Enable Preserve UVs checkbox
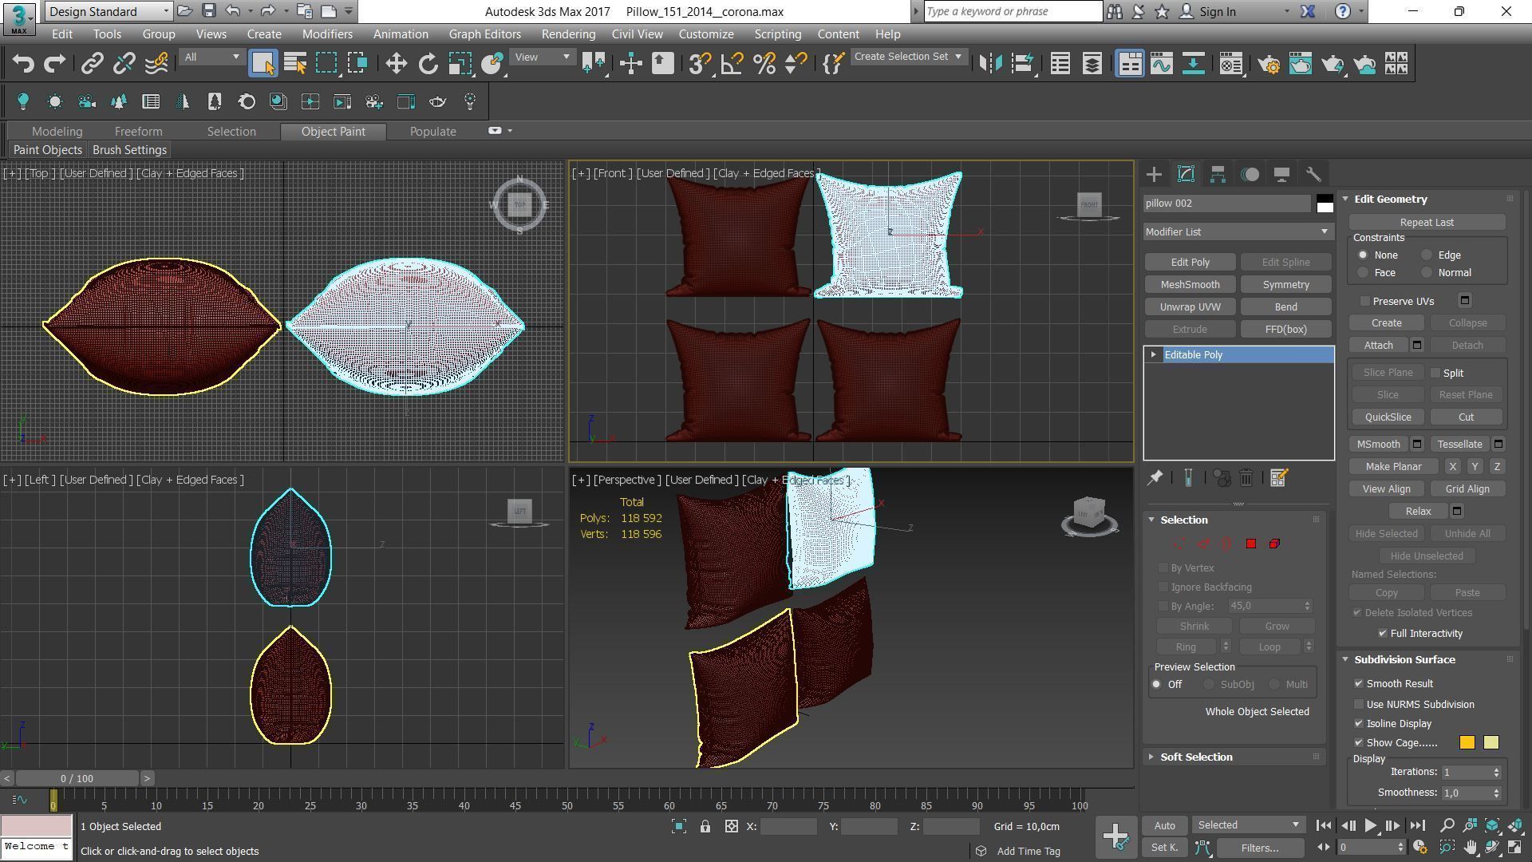This screenshot has height=862, width=1532. (x=1365, y=302)
